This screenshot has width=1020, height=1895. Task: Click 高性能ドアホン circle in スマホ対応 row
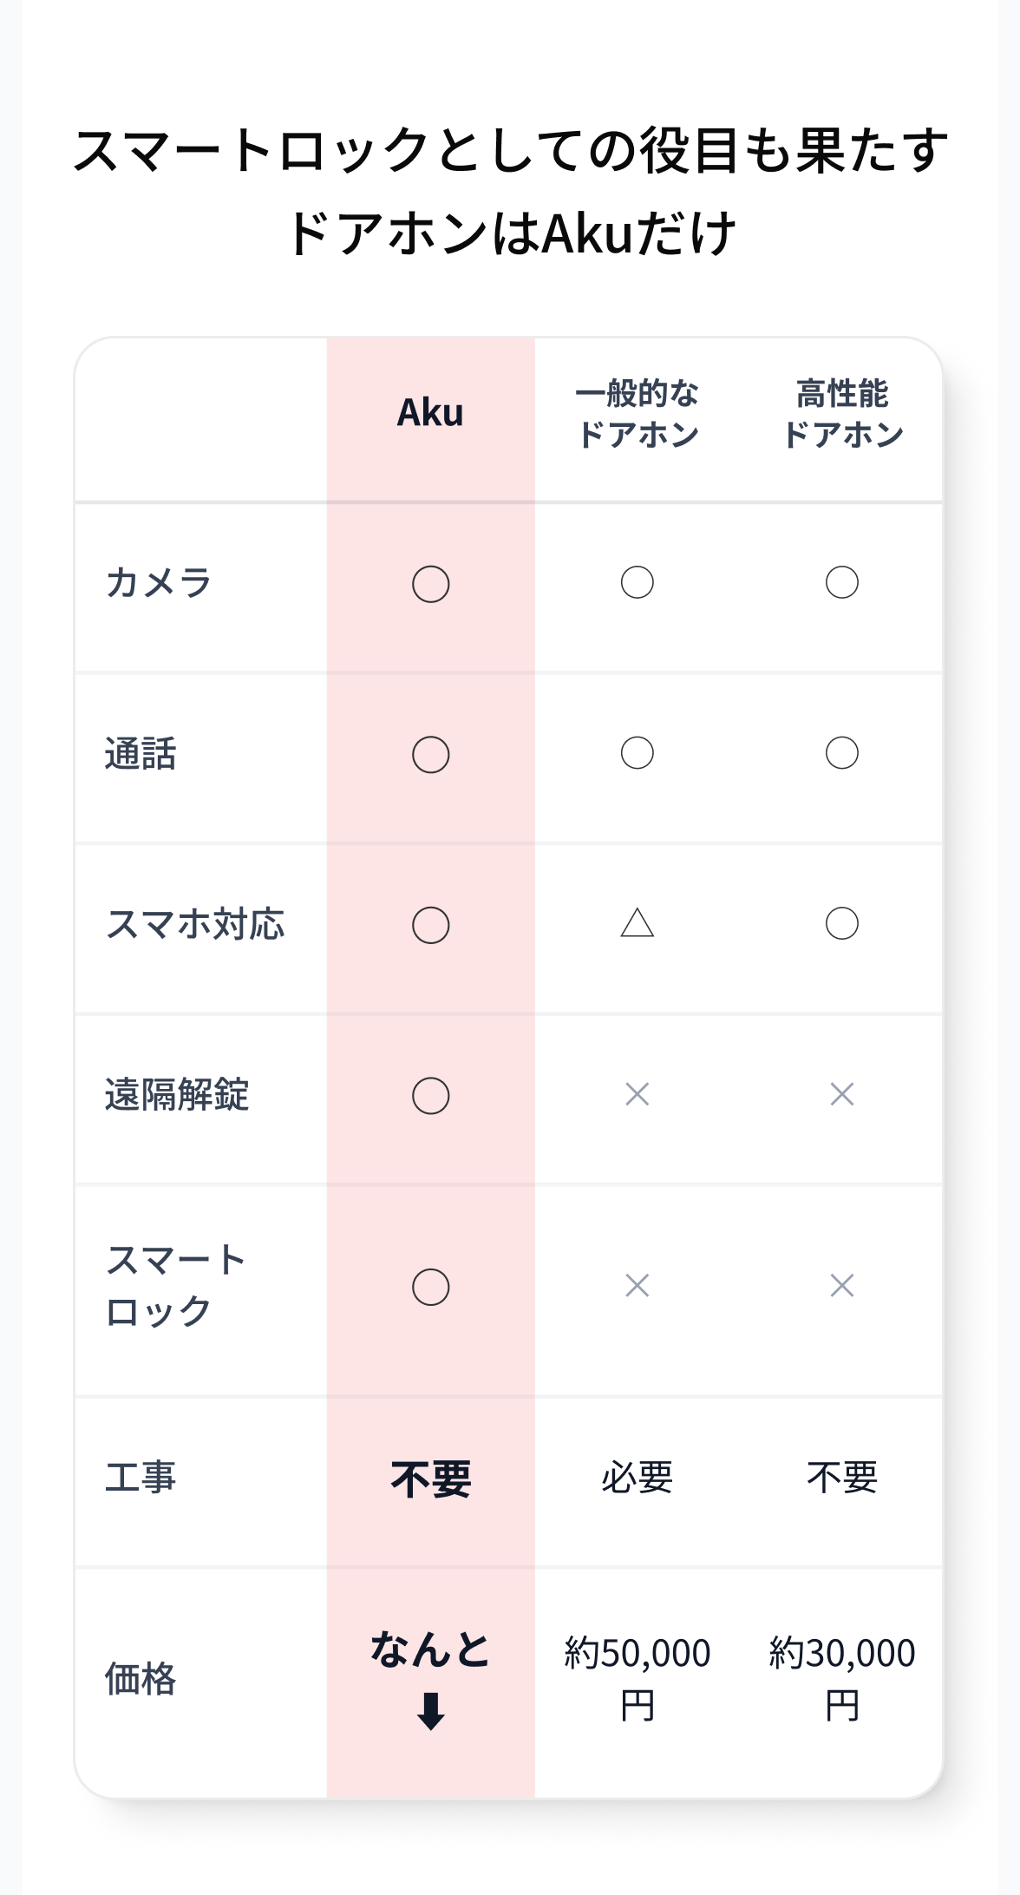click(842, 923)
